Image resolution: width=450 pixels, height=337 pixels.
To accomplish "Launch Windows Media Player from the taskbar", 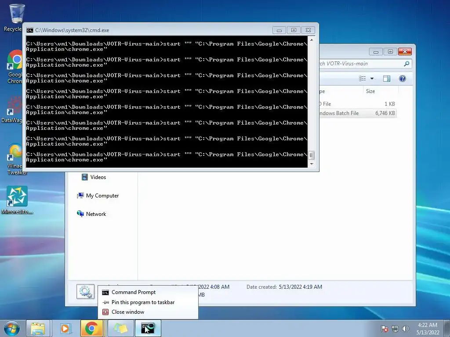I will click(65, 328).
